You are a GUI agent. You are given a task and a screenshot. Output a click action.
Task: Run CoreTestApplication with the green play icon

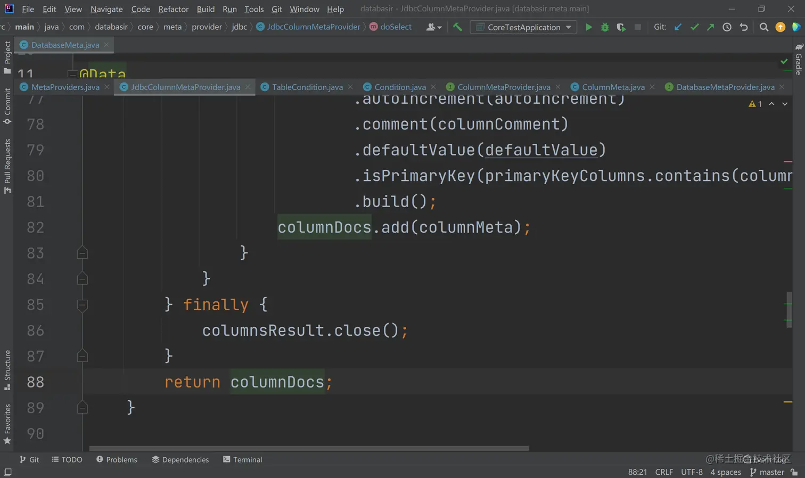click(588, 27)
